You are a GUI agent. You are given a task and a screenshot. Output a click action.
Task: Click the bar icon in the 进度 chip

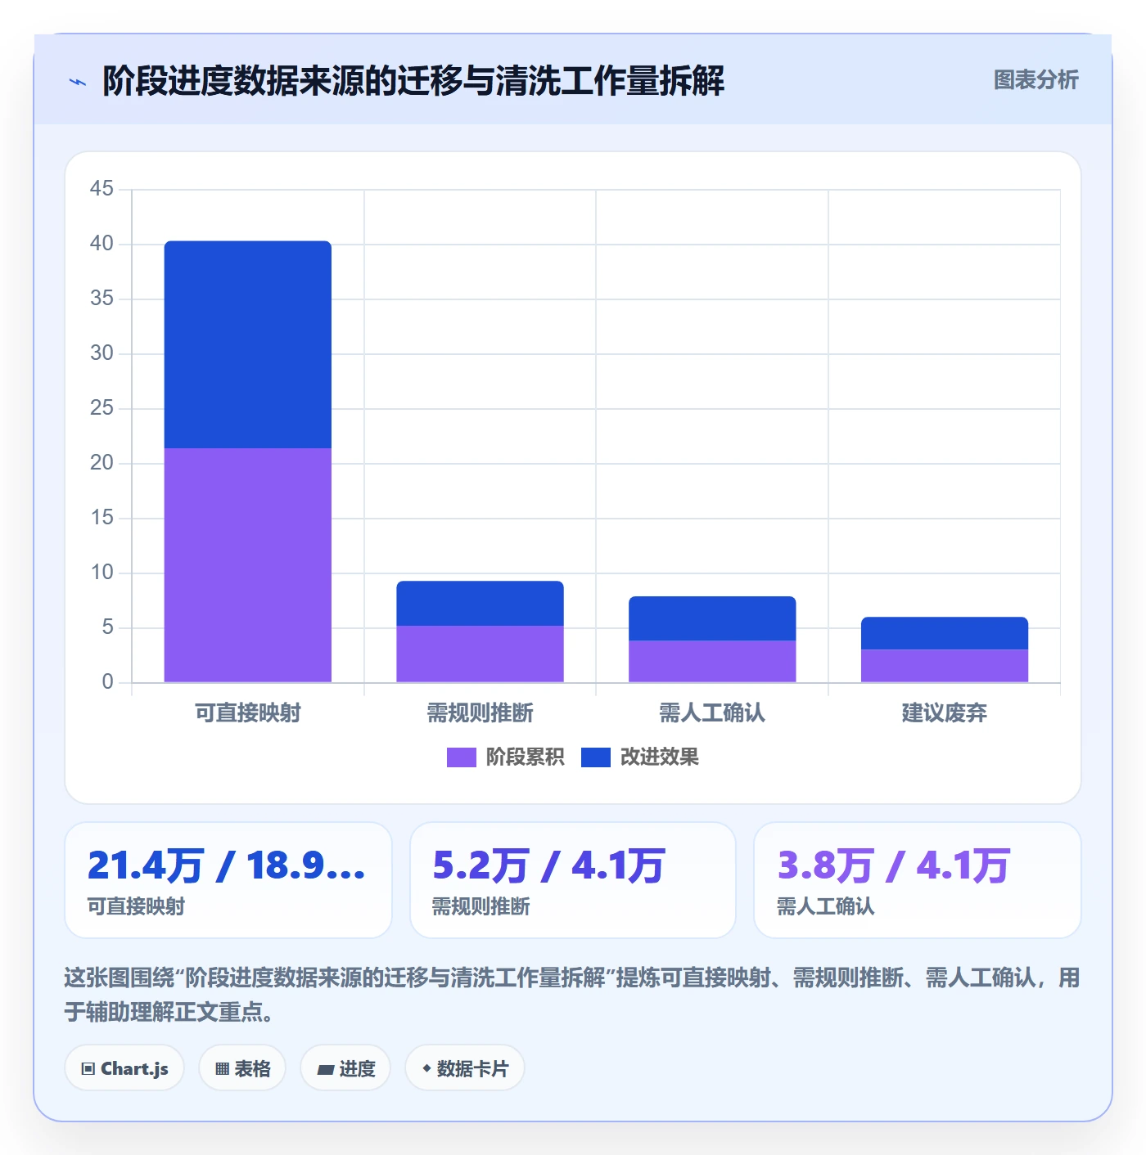tap(325, 1070)
